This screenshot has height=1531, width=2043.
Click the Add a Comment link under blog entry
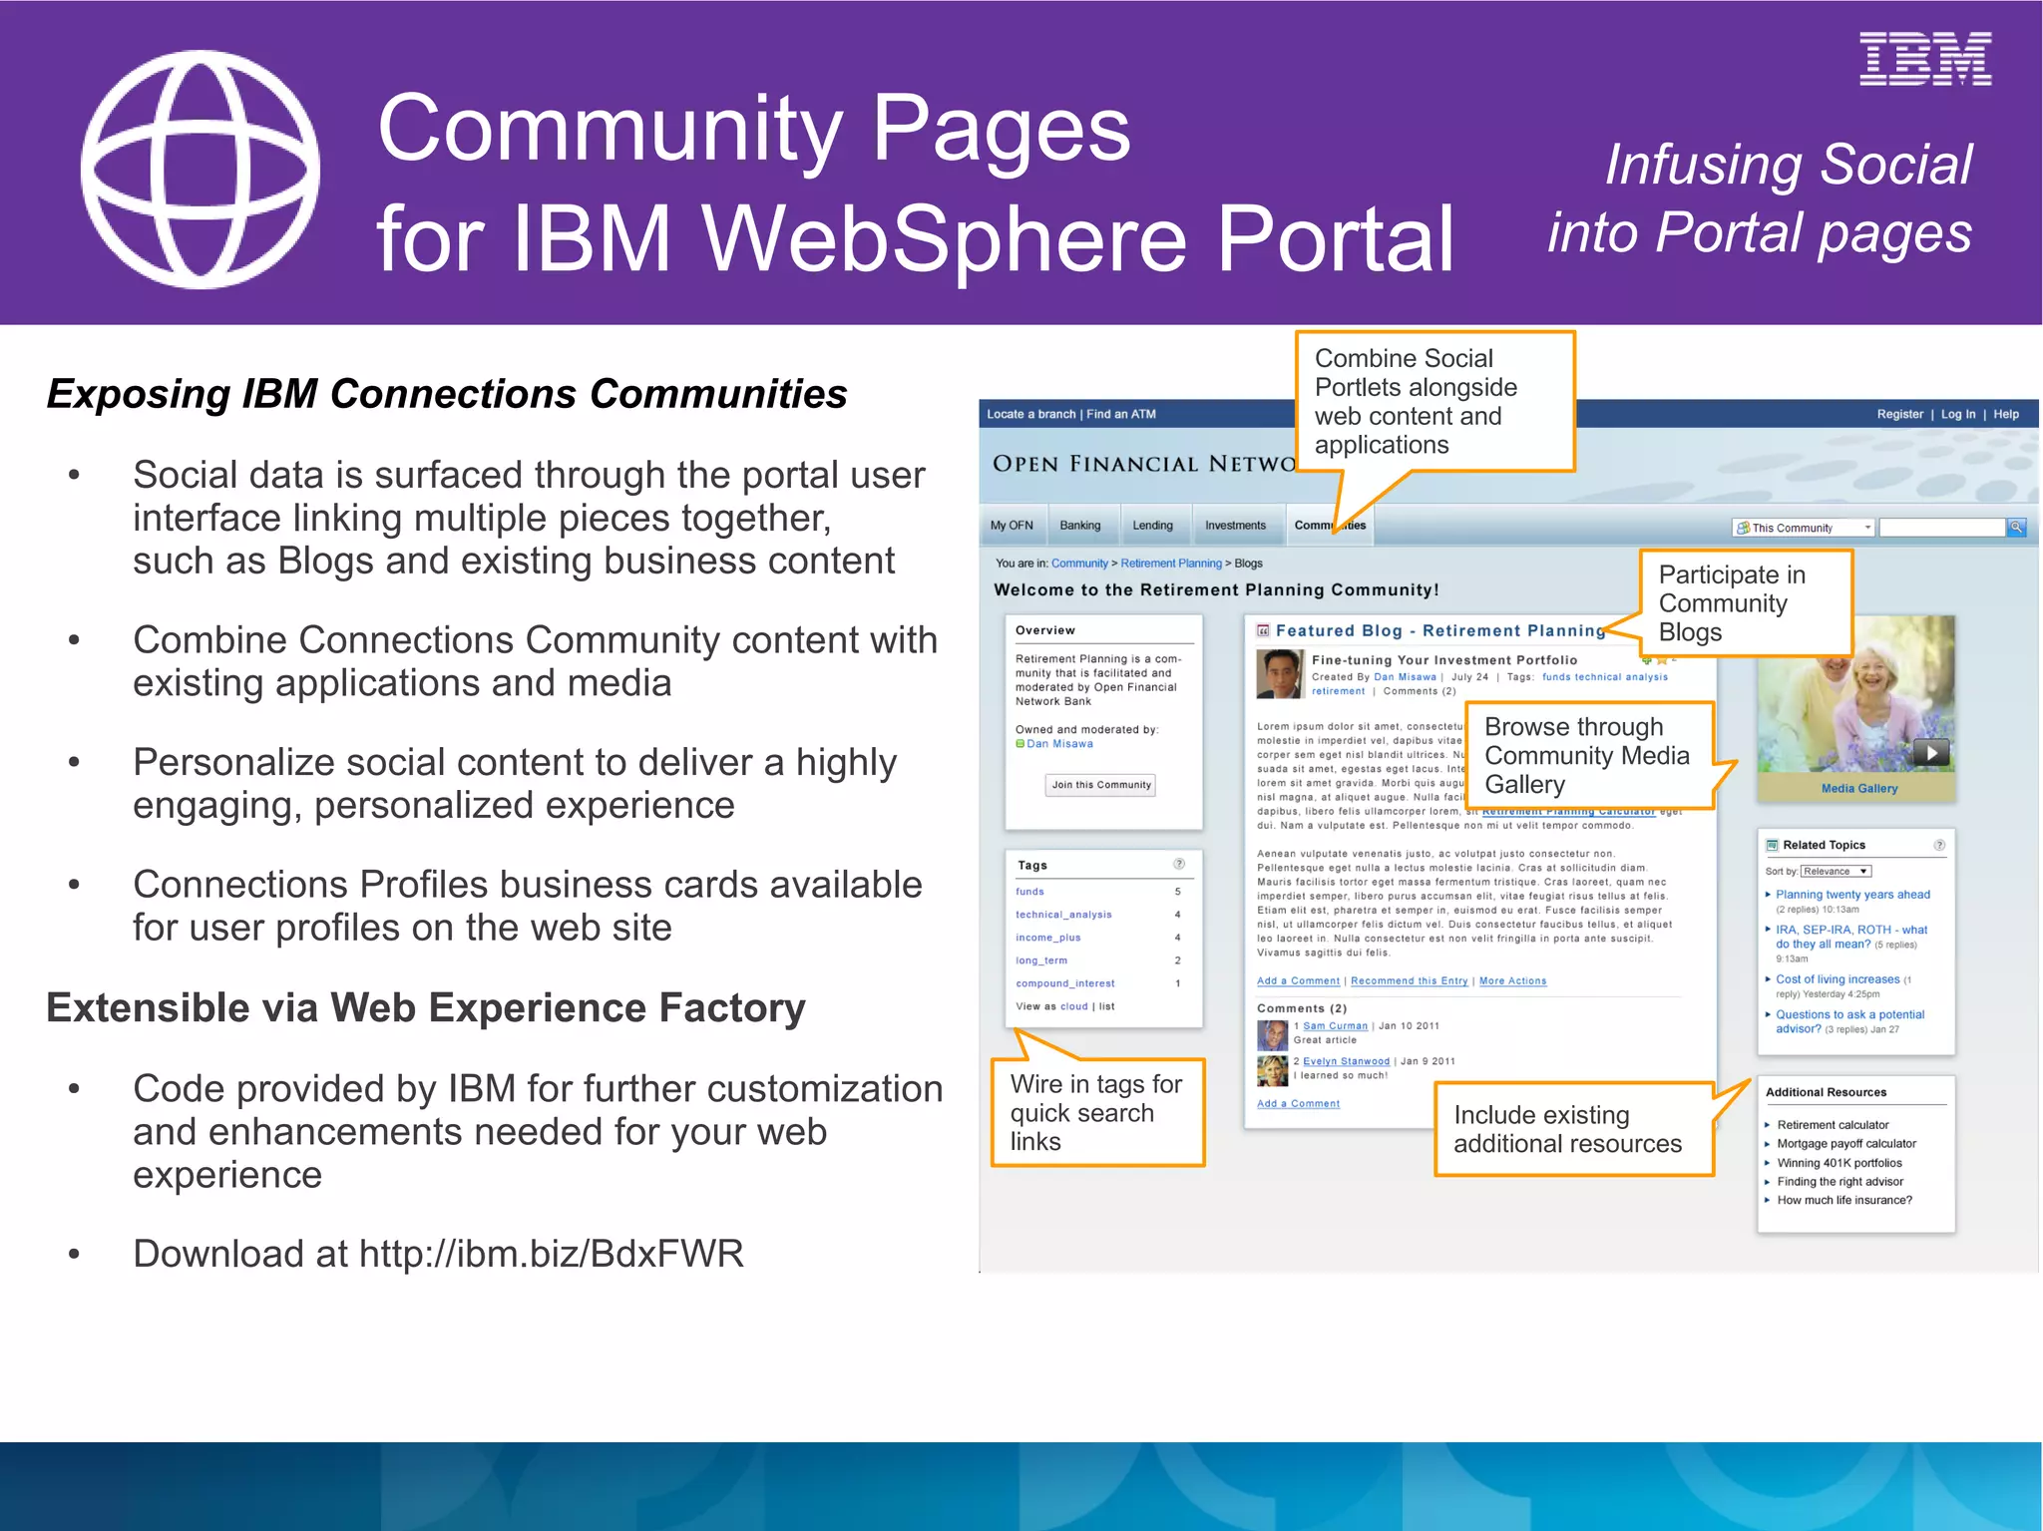pos(1298,981)
